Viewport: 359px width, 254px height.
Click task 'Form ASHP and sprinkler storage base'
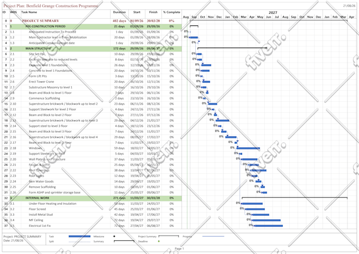(x=55, y=193)
